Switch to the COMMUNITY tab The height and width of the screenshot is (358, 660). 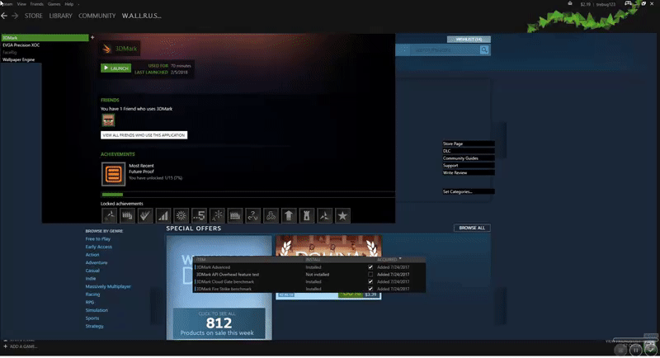tap(97, 16)
